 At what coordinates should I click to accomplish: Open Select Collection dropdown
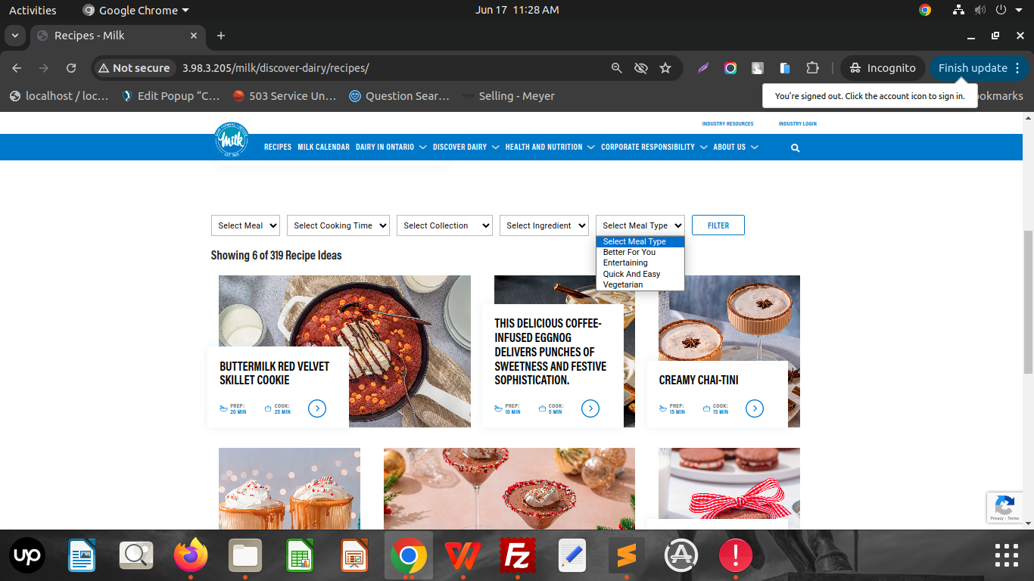coord(444,225)
